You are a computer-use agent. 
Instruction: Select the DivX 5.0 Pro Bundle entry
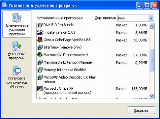point(93,25)
